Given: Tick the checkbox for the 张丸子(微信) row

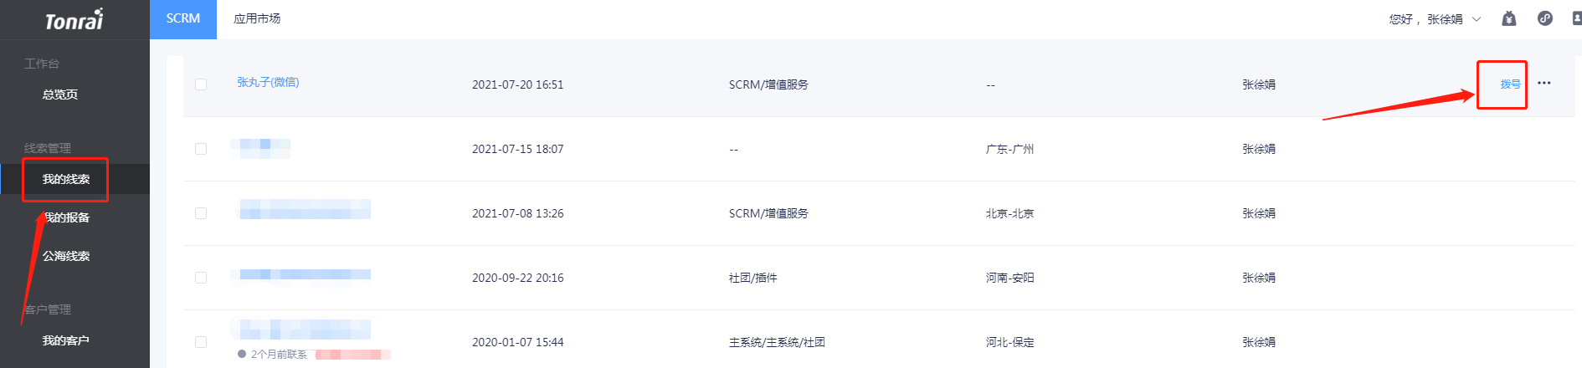Looking at the screenshot, I should pyautogui.click(x=201, y=84).
